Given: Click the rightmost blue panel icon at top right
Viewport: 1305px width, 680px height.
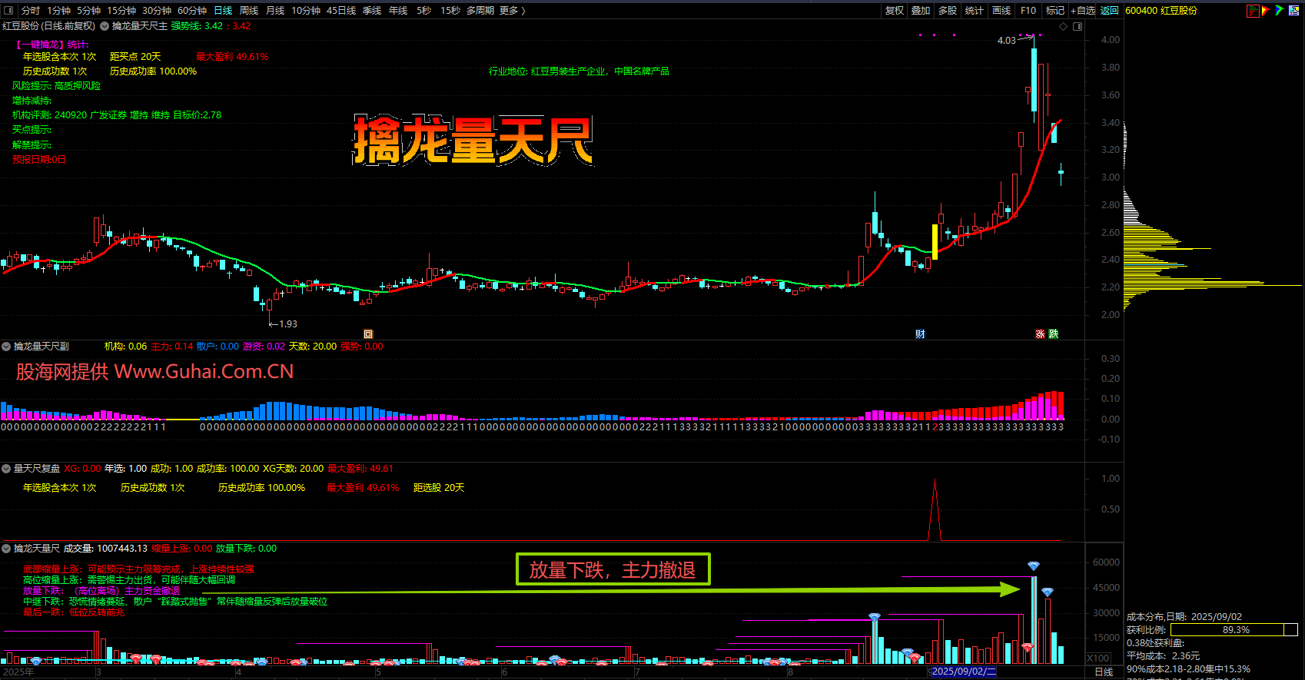Looking at the screenshot, I should click(x=1293, y=11).
